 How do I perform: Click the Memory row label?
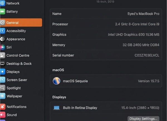59,45
